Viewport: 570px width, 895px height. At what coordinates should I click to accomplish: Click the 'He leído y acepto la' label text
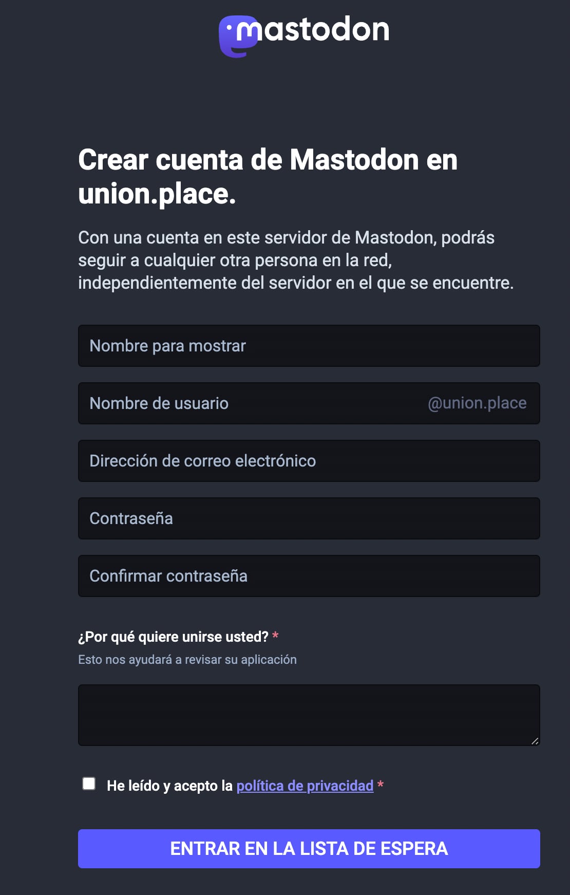point(169,786)
